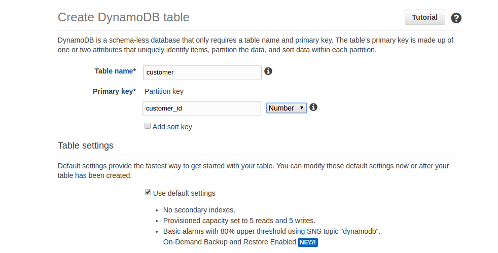Click On-Demand Backup and Restore Enabled text
498x253 pixels.
coord(229,242)
